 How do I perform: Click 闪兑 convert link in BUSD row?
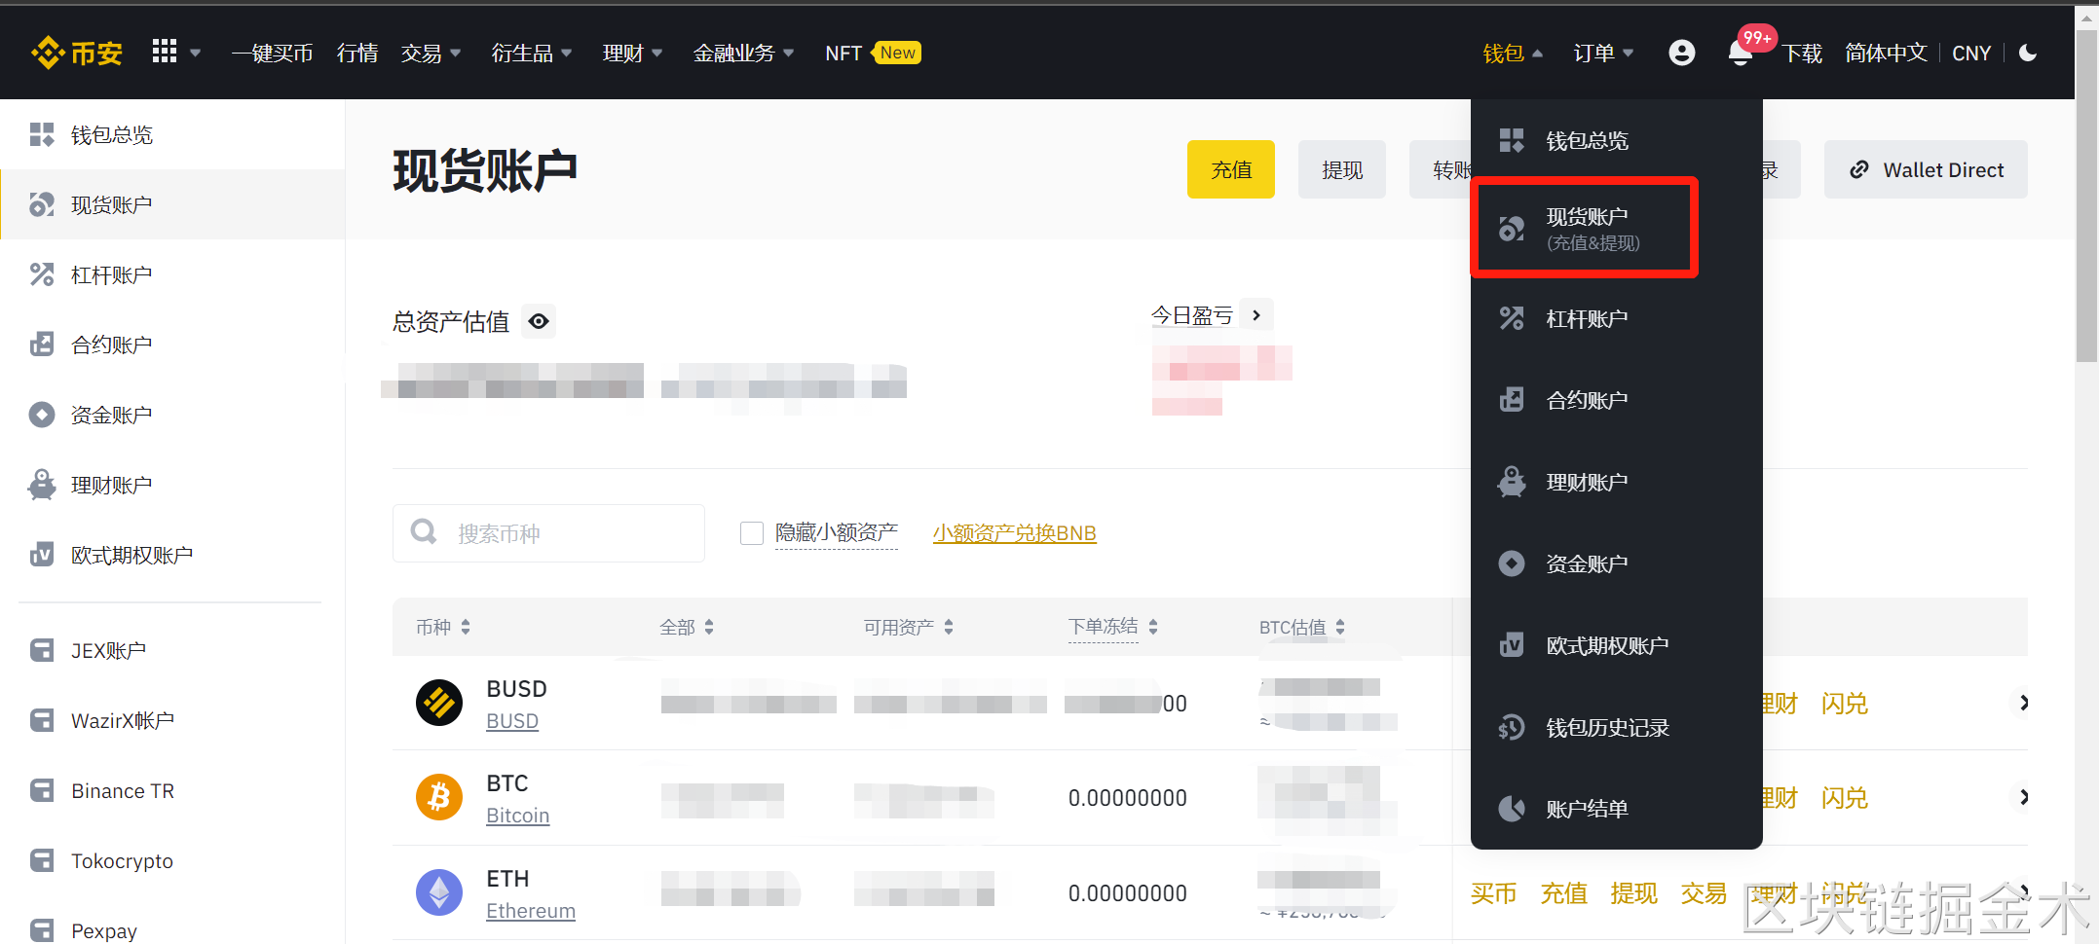[1845, 703]
